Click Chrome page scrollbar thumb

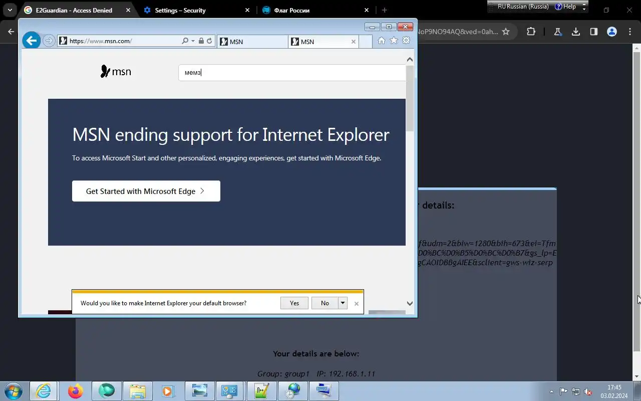(x=636, y=200)
